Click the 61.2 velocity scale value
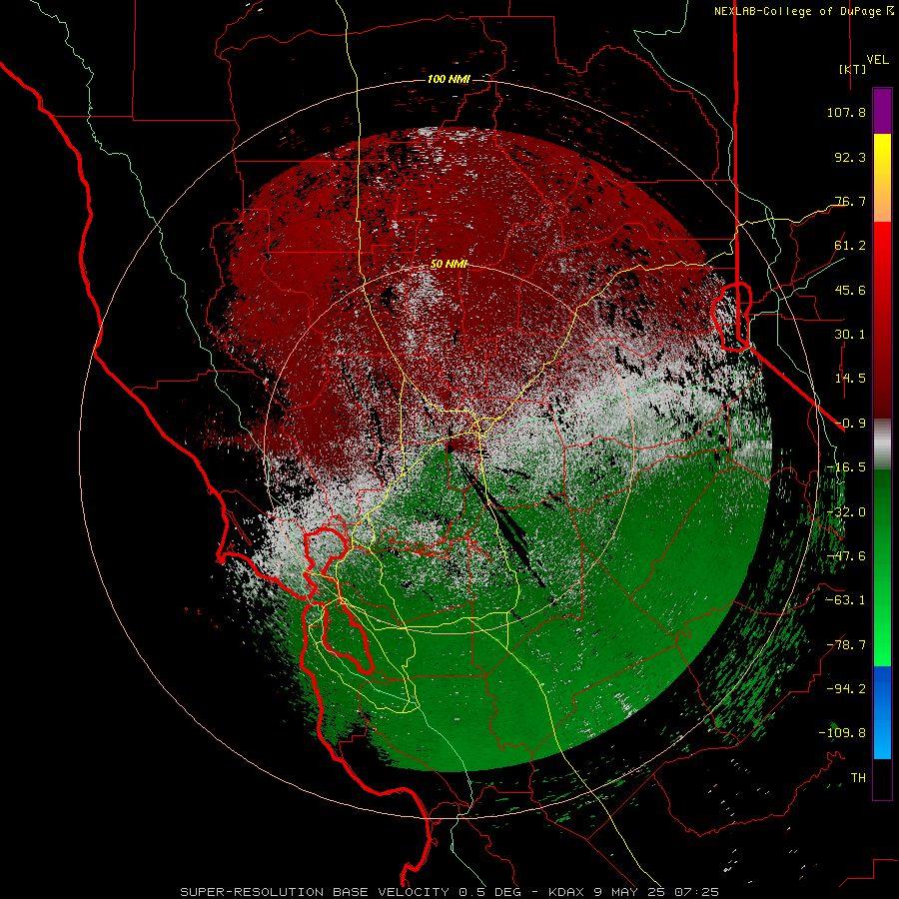The image size is (899, 899). 850,246
